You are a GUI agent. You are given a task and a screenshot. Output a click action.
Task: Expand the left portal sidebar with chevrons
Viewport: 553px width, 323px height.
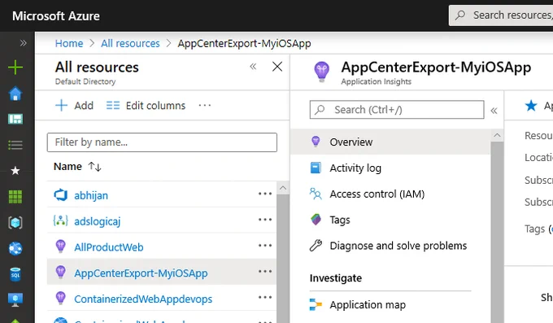pyautogui.click(x=24, y=43)
